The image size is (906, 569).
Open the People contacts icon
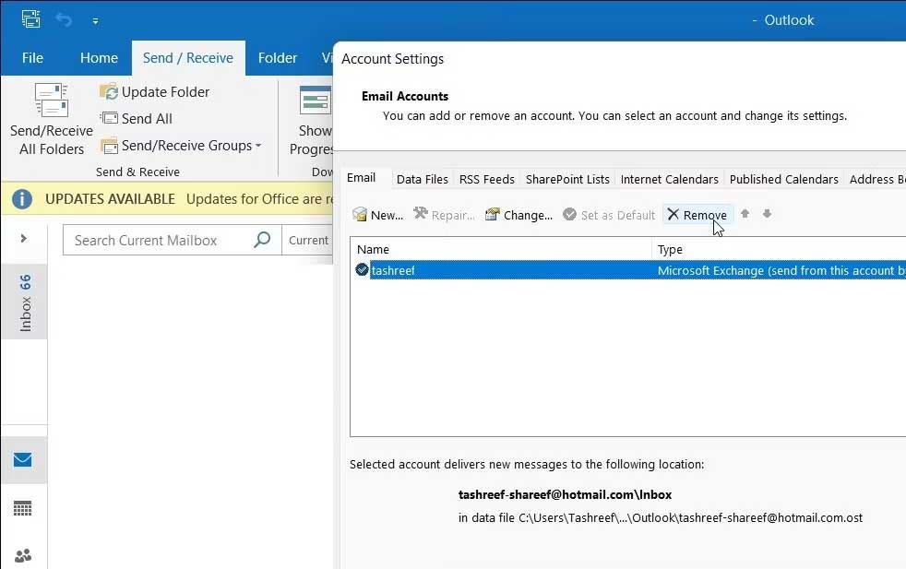23,555
